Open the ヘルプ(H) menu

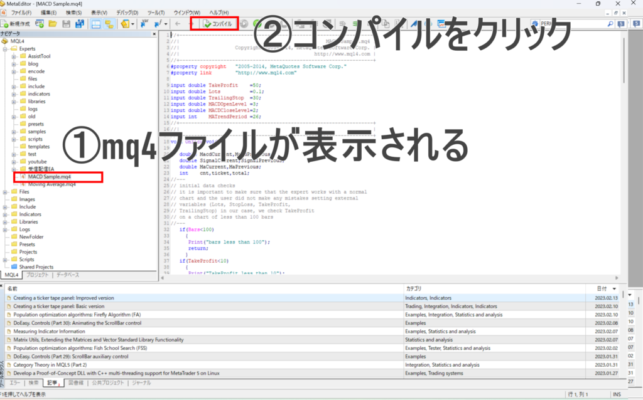coord(219,13)
